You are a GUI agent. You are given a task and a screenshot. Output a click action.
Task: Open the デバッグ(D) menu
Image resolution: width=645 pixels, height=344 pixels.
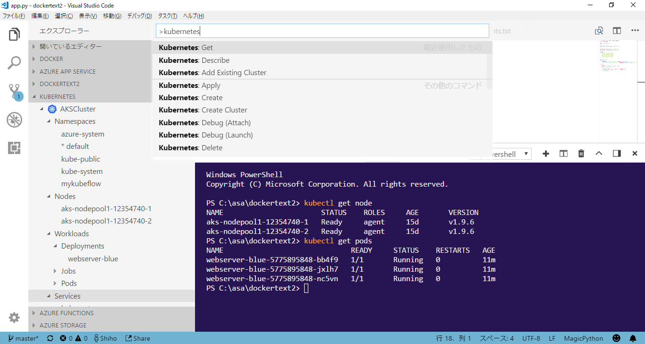click(139, 16)
